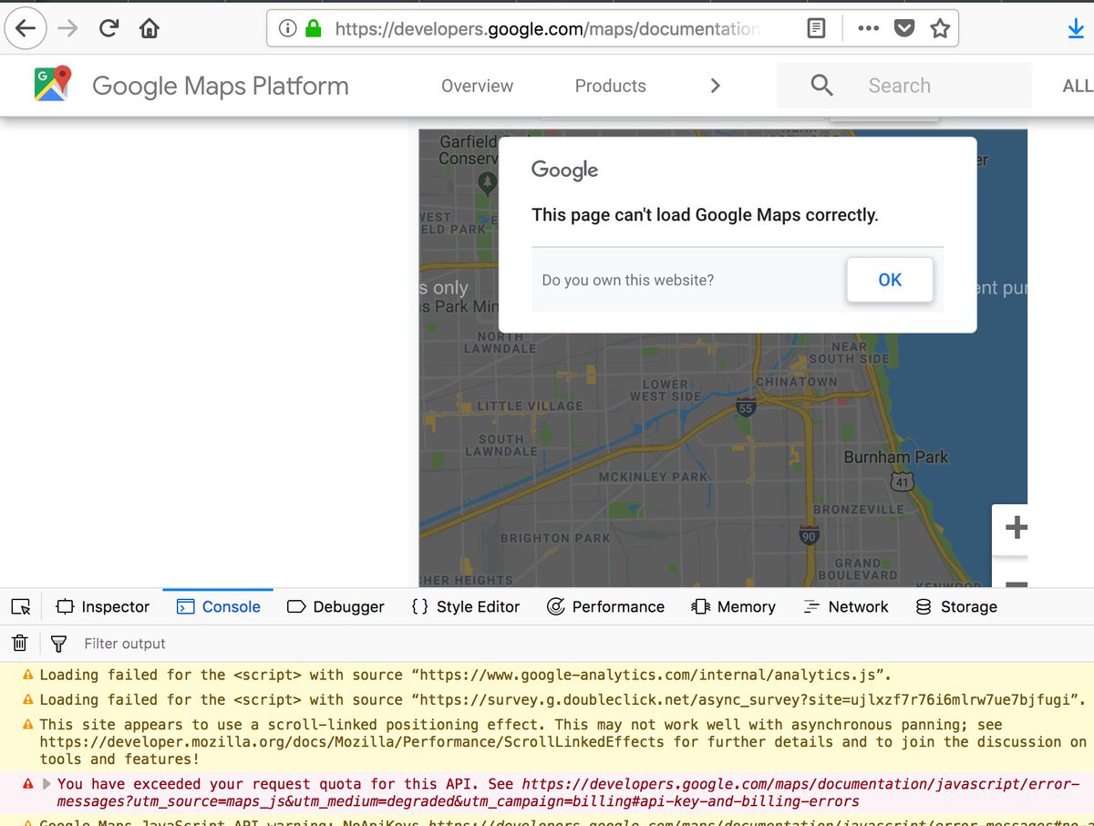Switch to the Memory devtools tab
1094x826 pixels.
[733, 607]
